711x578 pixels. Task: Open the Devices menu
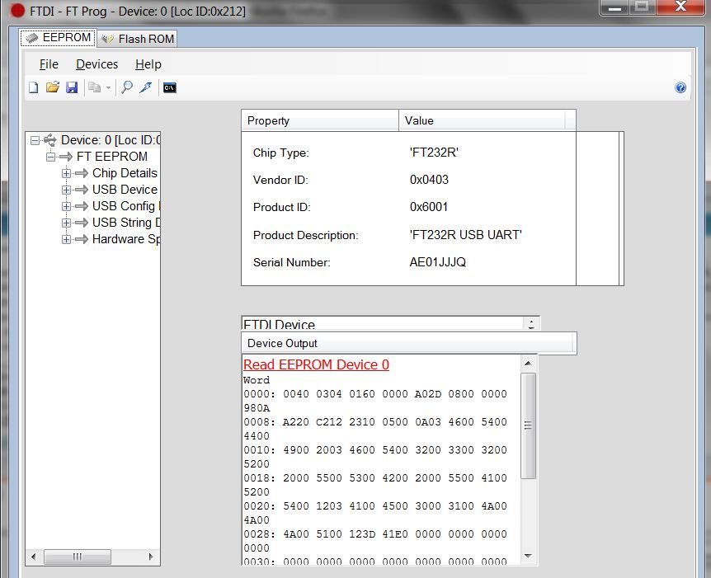(x=97, y=64)
